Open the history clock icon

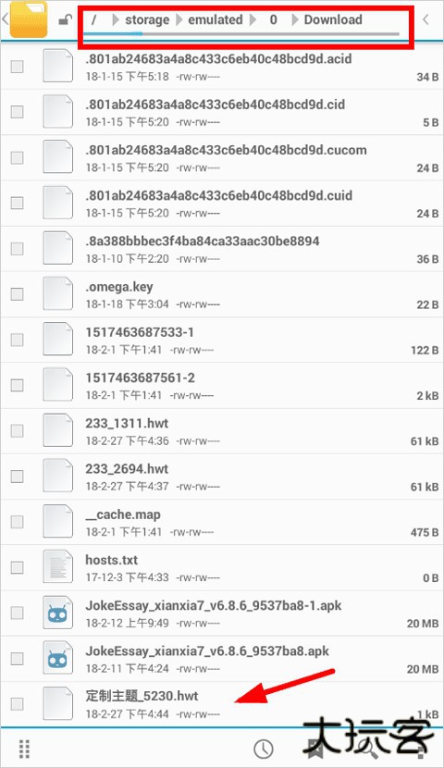click(264, 749)
